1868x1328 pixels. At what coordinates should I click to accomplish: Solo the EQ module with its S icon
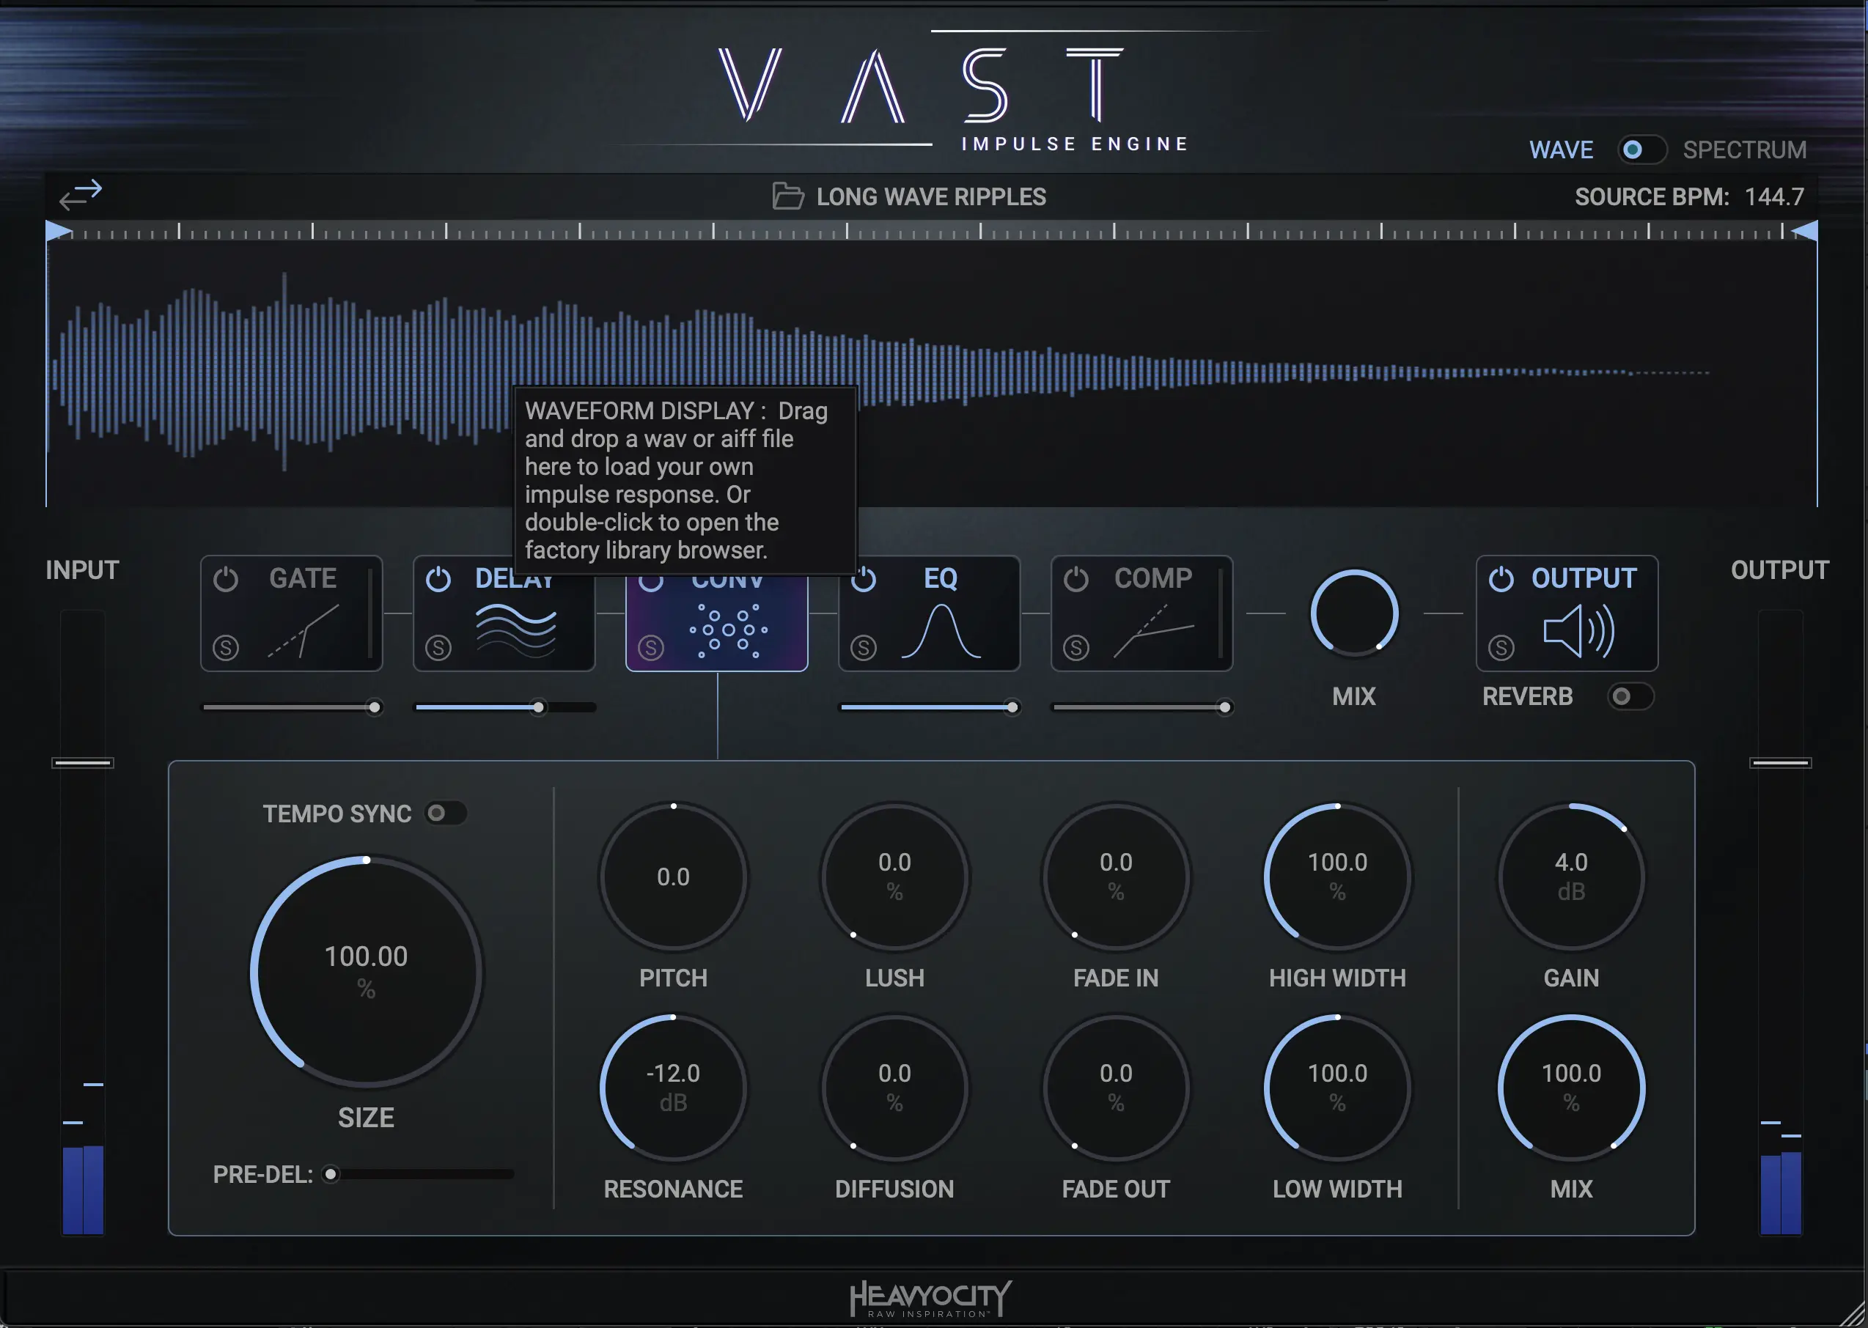click(864, 648)
